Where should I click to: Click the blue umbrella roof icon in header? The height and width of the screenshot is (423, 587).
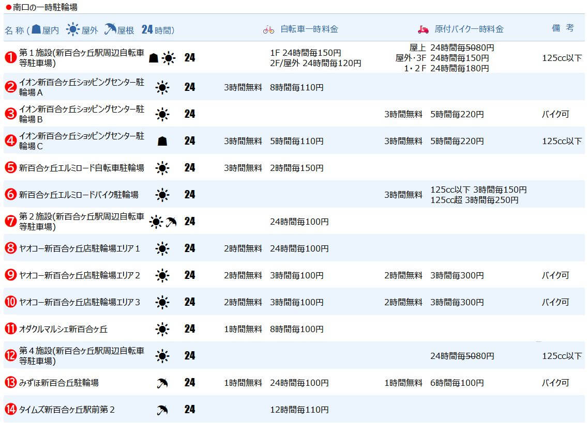pyautogui.click(x=110, y=29)
